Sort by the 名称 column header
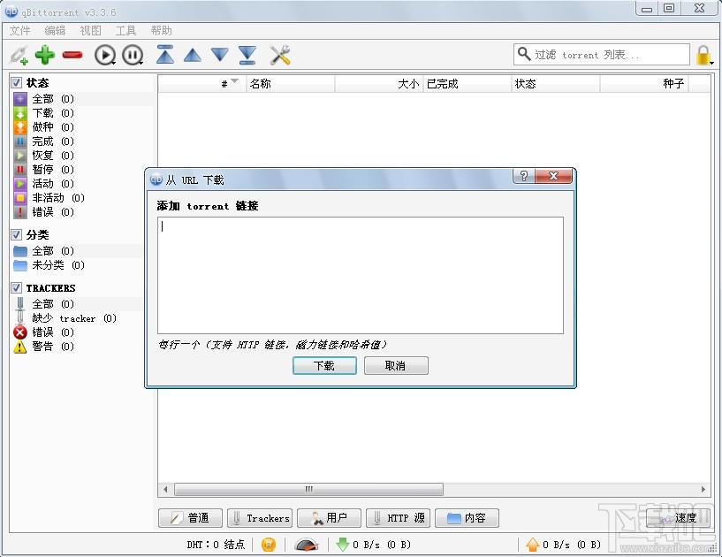722x557 pixels. tap(291, 83)
